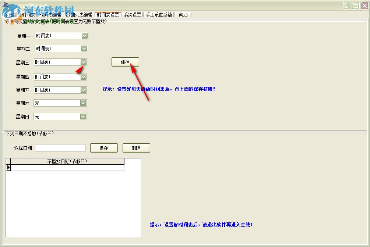Select the row indicator arrow in holiday table

pyautogui.click(x=8, y=167)
